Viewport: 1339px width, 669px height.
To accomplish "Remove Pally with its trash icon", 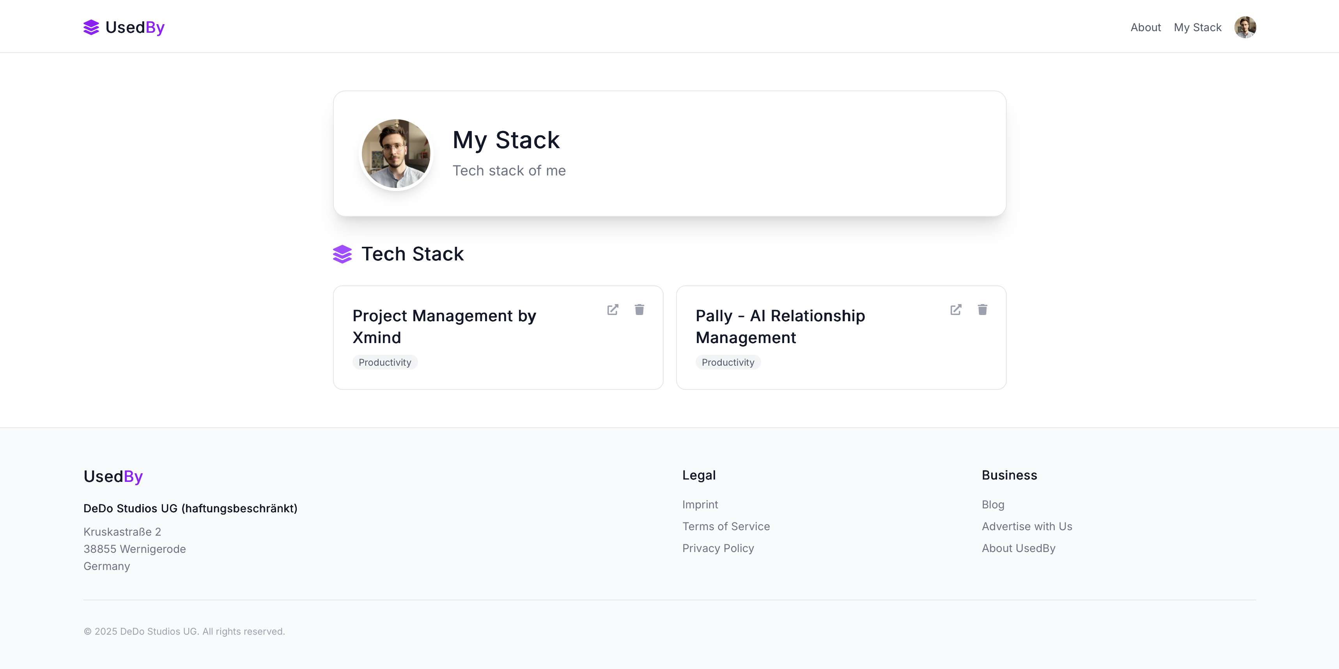I will coord(983,310).
